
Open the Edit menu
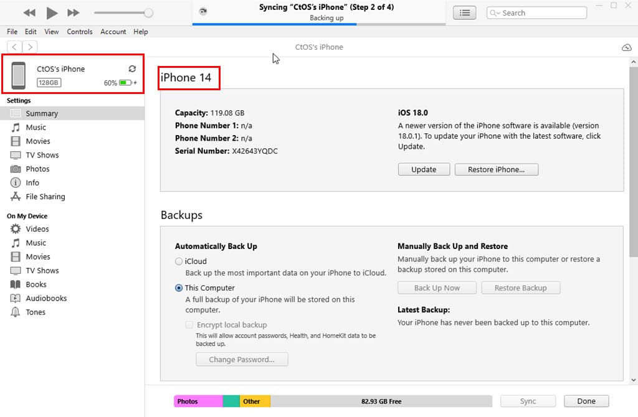click(x=31, y=32)
